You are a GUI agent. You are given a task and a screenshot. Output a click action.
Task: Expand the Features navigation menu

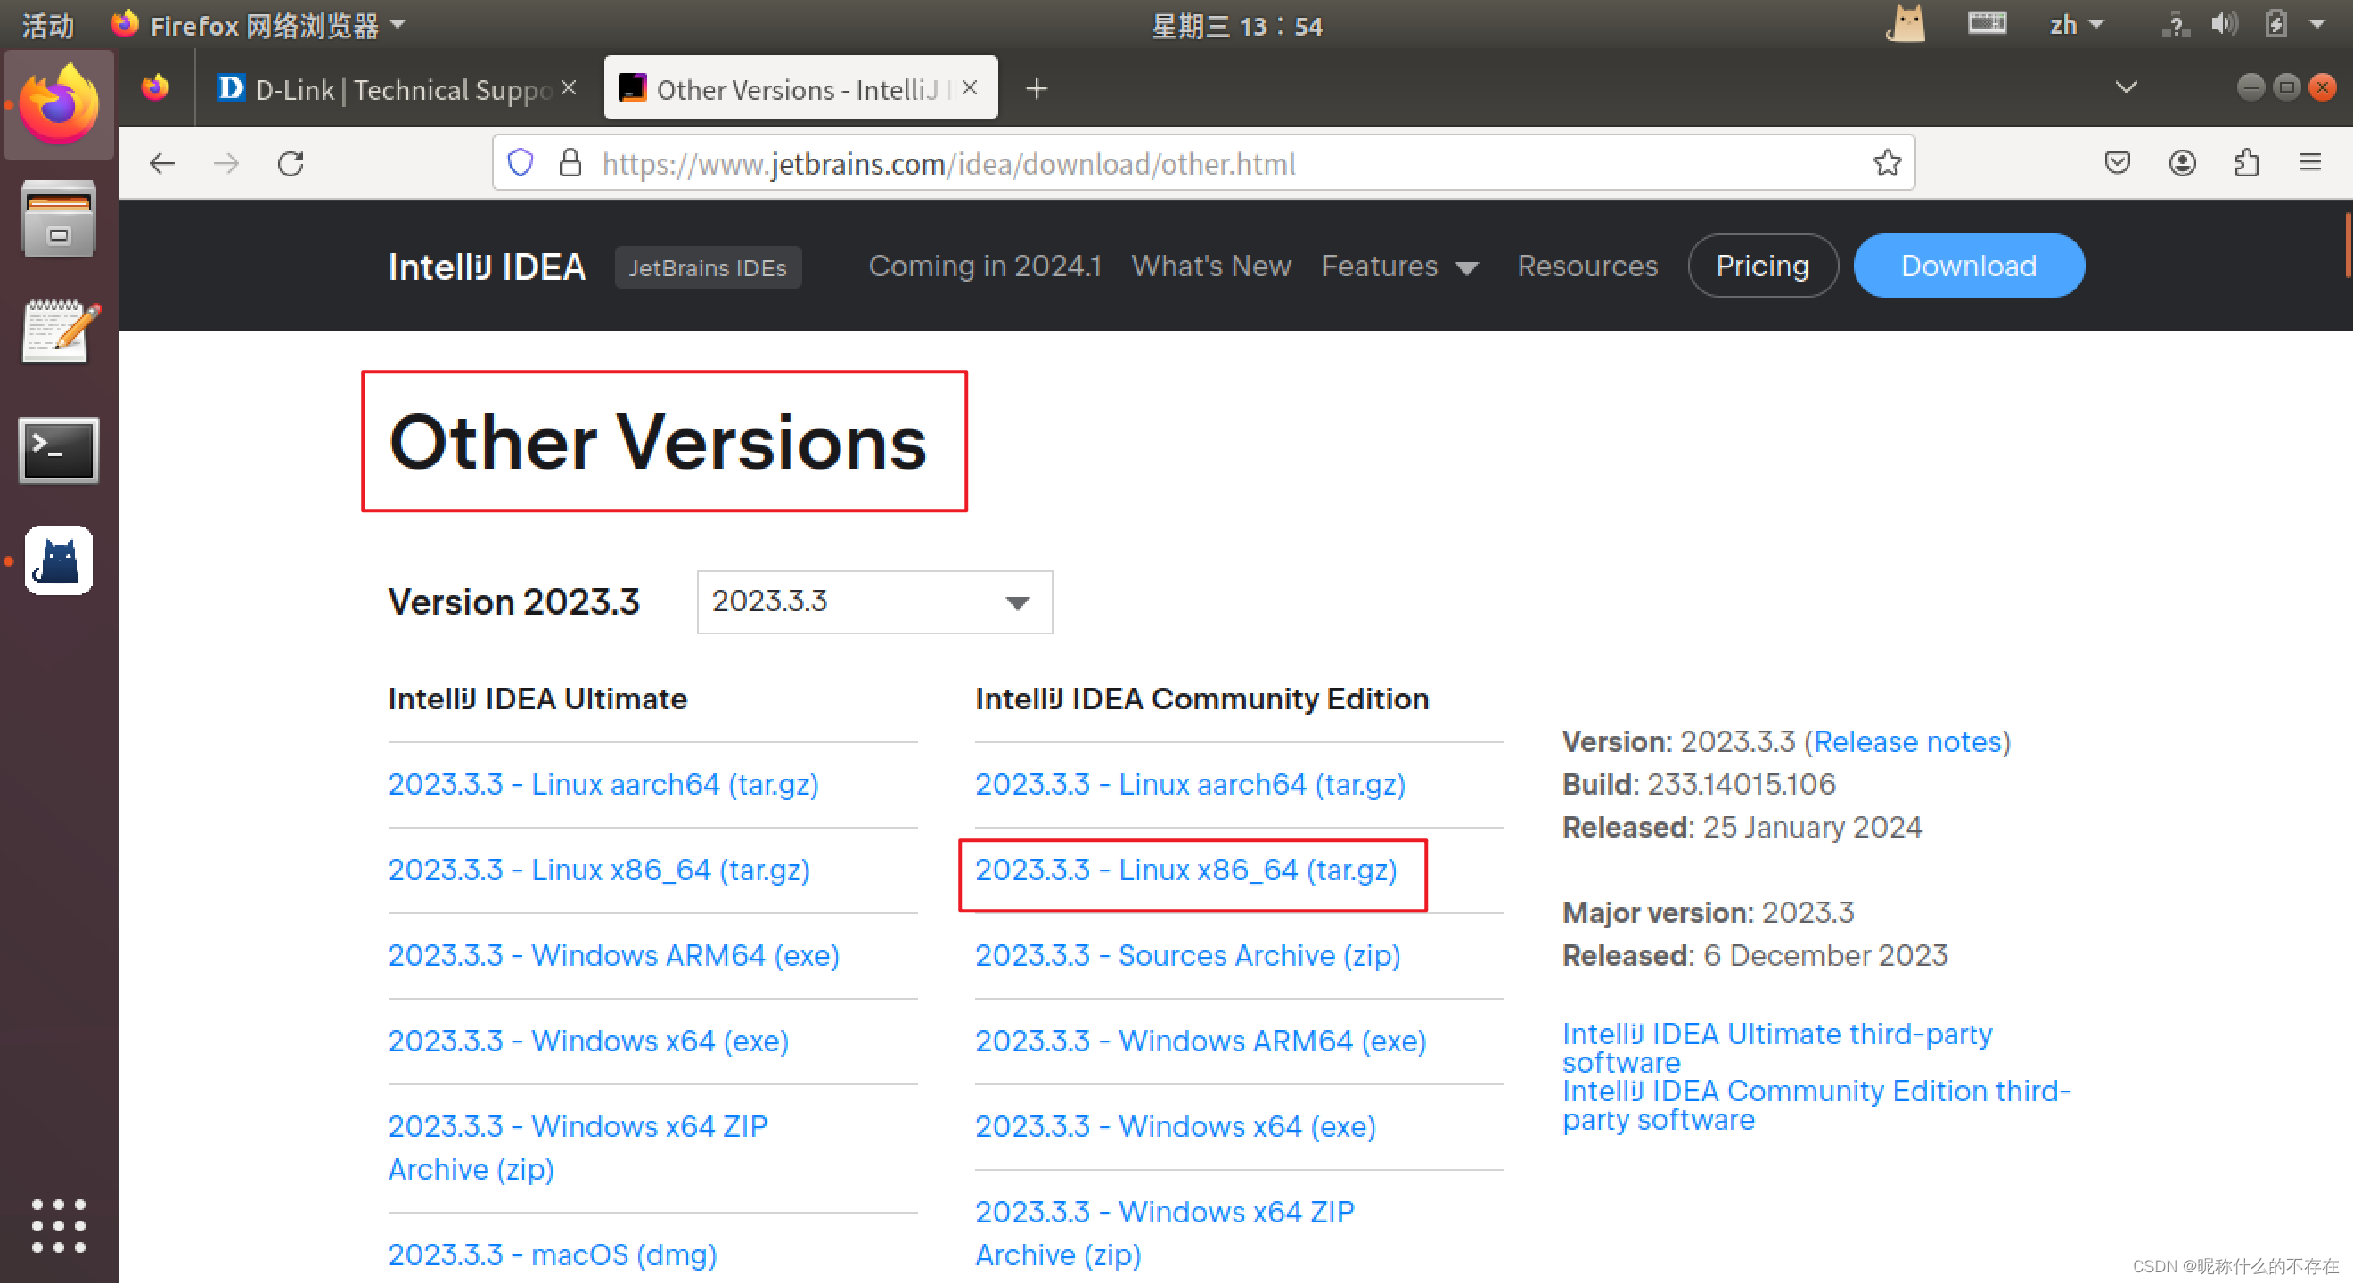[x=1398, y=266]
